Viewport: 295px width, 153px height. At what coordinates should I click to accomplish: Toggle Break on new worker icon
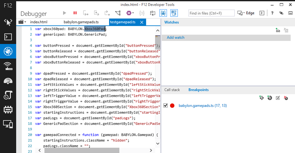click(118, 13)
